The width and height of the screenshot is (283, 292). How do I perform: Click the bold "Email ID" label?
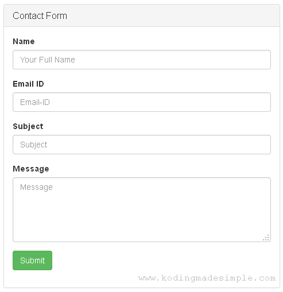(28, 84)
